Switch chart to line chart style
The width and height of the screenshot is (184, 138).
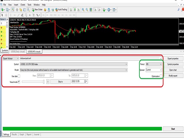78,10
